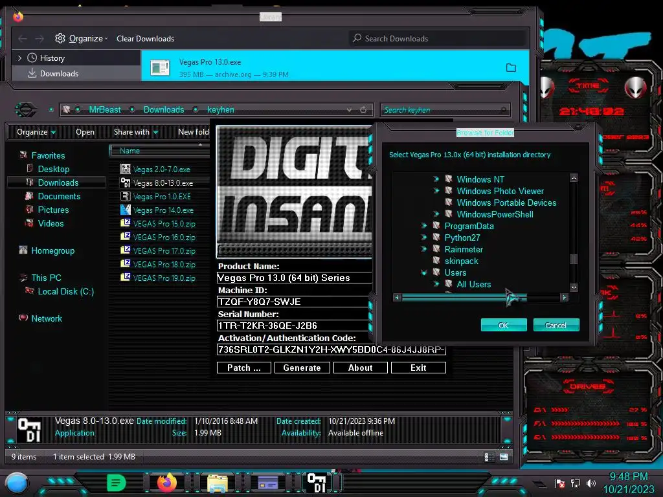Image resolution: width=663 pixels, height=497 pixels.
Task: Expand the Rainmeter tree node
Action: pyautogui.click(x=423, y=249)
